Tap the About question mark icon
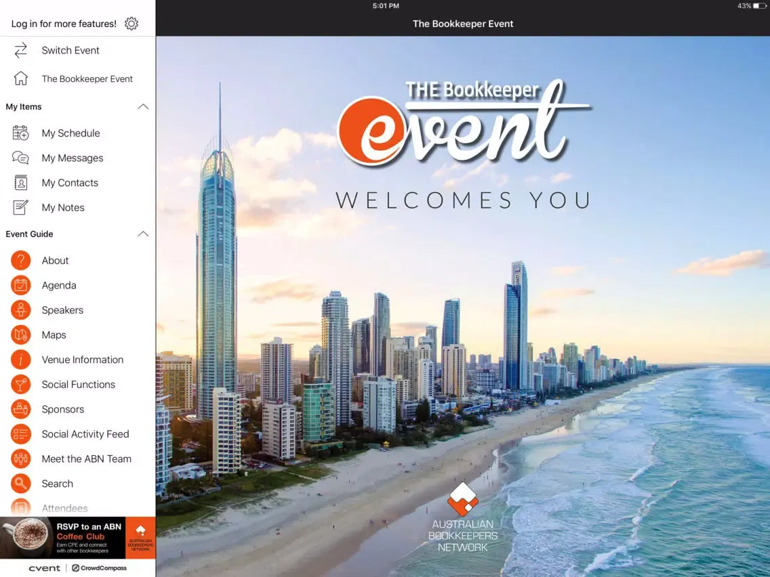 [x=20, y=261]
